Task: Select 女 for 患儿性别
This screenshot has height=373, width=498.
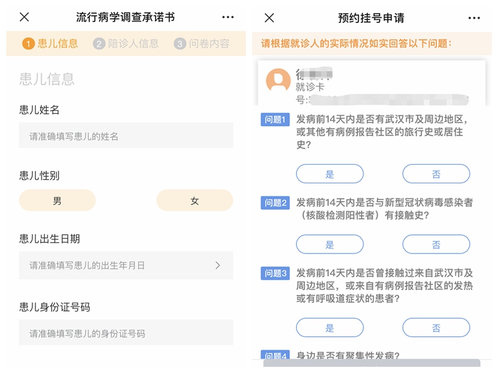Action: (x=194, y=201)
